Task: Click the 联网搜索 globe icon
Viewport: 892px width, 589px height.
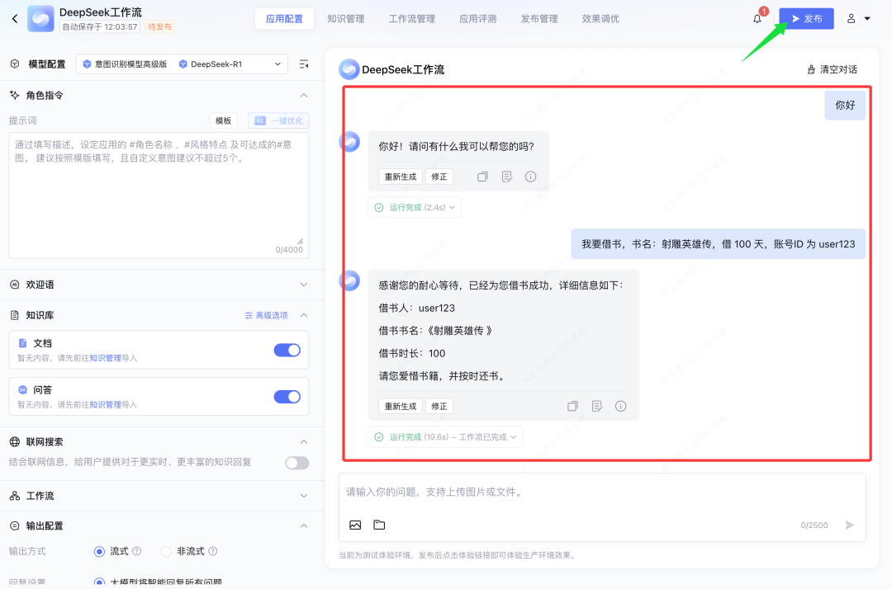Action: 15,442
